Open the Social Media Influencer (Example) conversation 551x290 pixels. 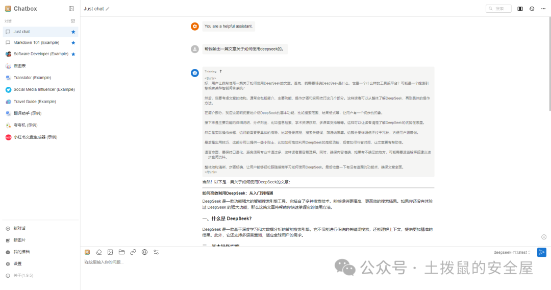tap(40, 90)
